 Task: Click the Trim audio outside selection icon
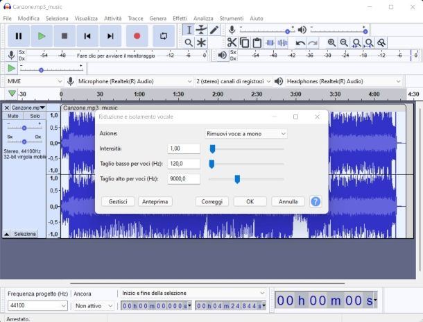click(270, 42)
